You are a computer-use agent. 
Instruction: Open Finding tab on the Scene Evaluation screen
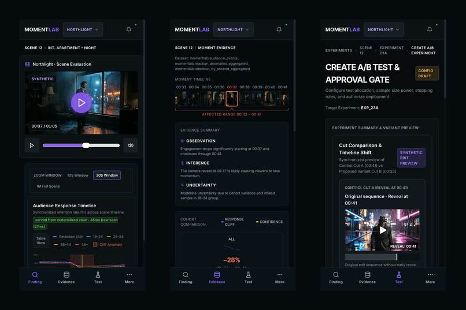coord(35,278)
